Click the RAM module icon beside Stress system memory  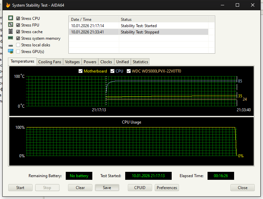coord(11,38)
